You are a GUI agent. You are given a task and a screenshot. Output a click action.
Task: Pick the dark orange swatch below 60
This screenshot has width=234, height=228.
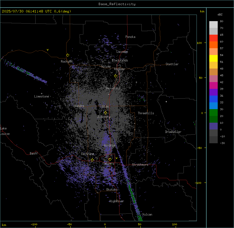point(213,45)
